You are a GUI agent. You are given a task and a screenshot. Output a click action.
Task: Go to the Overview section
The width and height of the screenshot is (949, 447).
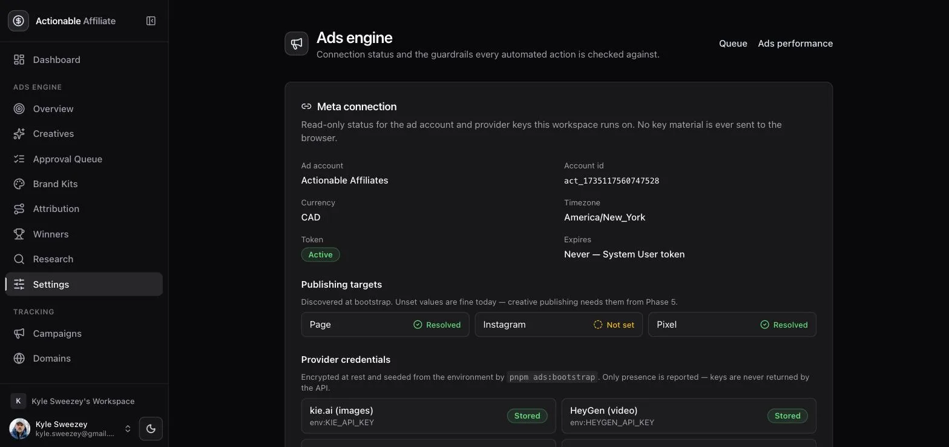point(84,108)
